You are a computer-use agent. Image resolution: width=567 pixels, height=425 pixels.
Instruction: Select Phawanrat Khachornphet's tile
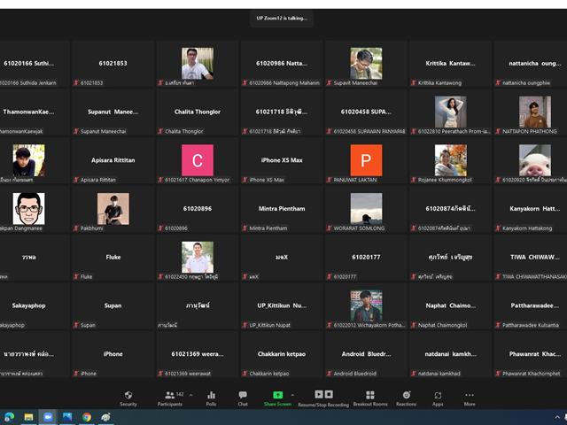(530, 354)
